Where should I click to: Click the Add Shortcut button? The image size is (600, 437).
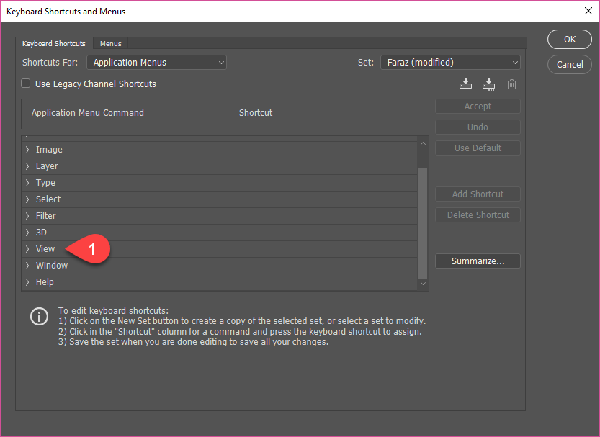pos(478,194)
